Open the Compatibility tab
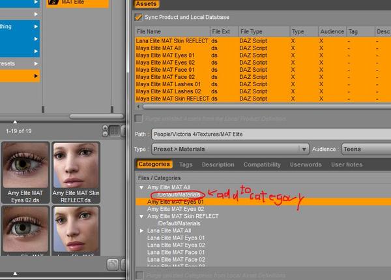391x280 pixels. 262,164
